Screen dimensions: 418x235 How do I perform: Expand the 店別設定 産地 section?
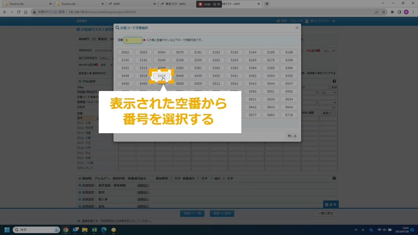[x=80, y=193]
